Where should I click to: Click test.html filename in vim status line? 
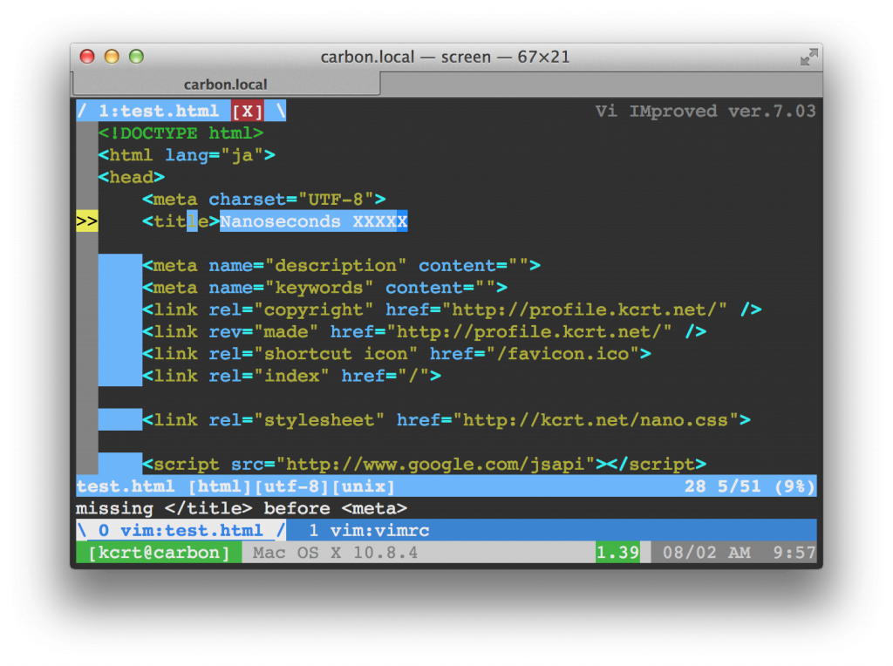click(126, 486)
